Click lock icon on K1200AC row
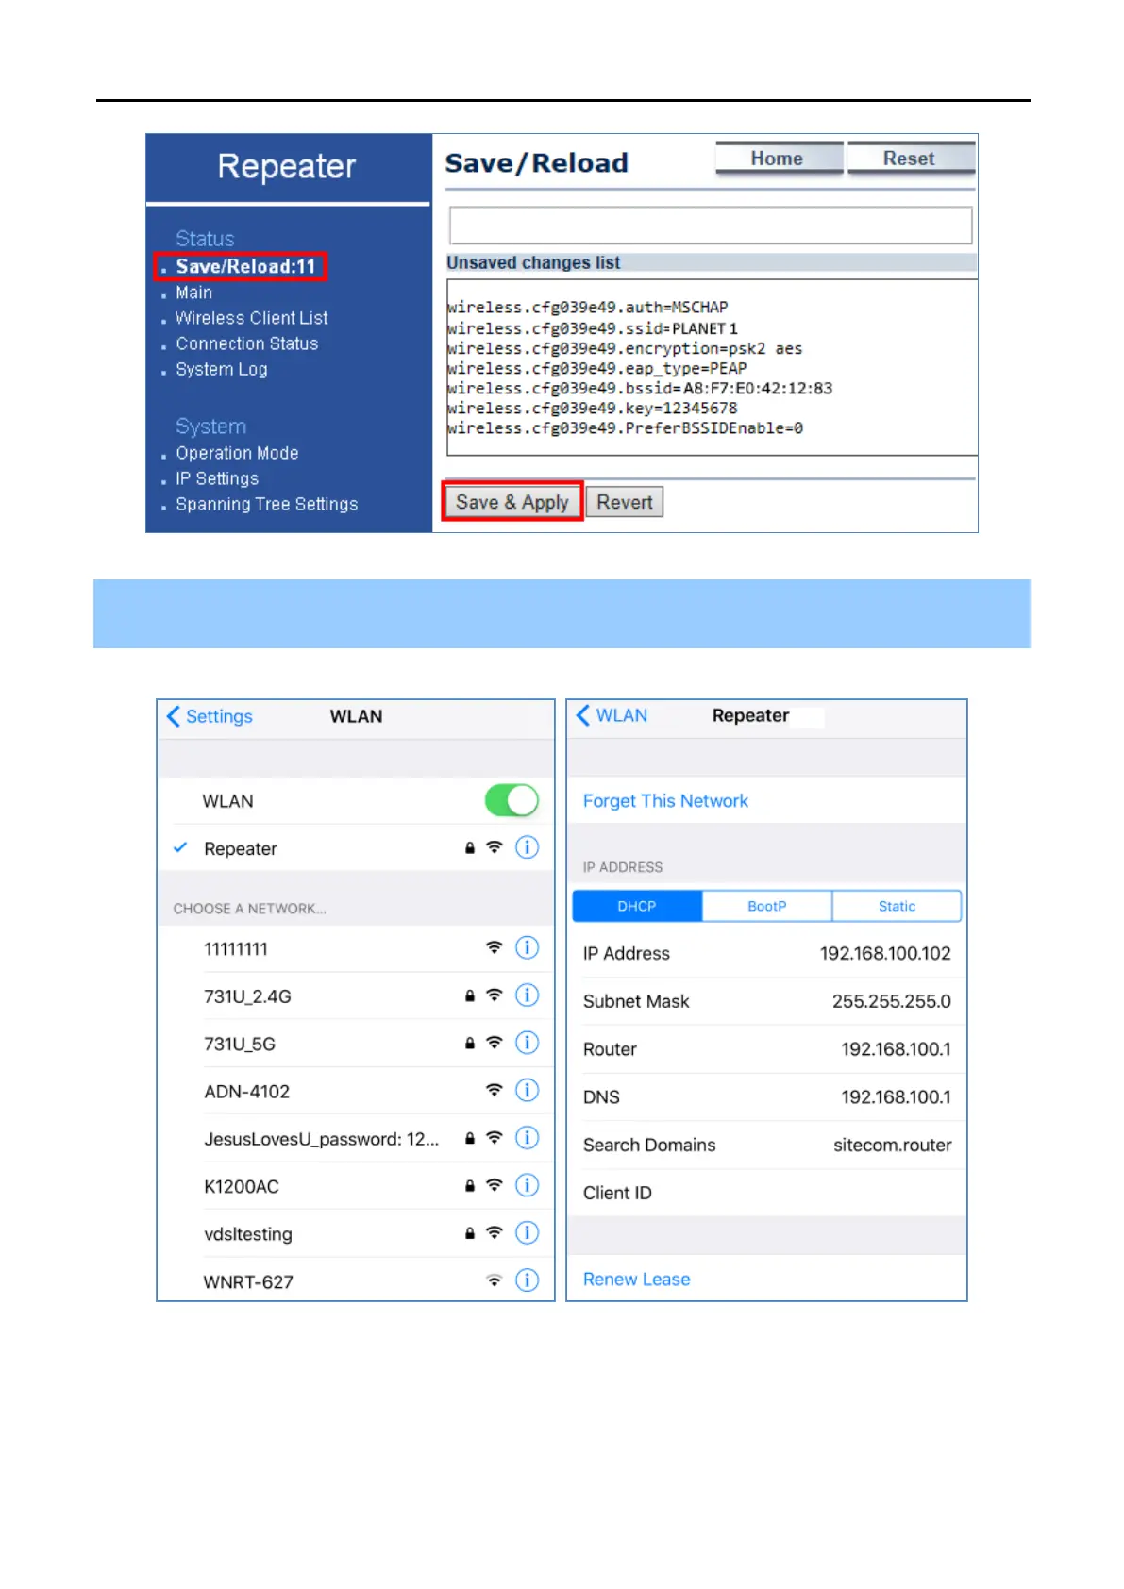This screenshot has height=1589, width=1124. pyautogui.click(x=470, y=1185)
